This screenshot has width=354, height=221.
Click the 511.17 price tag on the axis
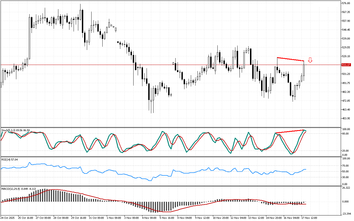coord(346,65)
